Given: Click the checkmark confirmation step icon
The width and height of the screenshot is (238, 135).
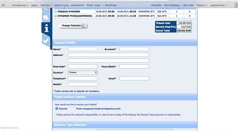Looking at the screenshot, I should (46, 41).
